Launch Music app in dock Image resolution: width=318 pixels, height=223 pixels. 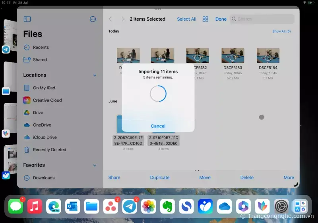point(35,206)
